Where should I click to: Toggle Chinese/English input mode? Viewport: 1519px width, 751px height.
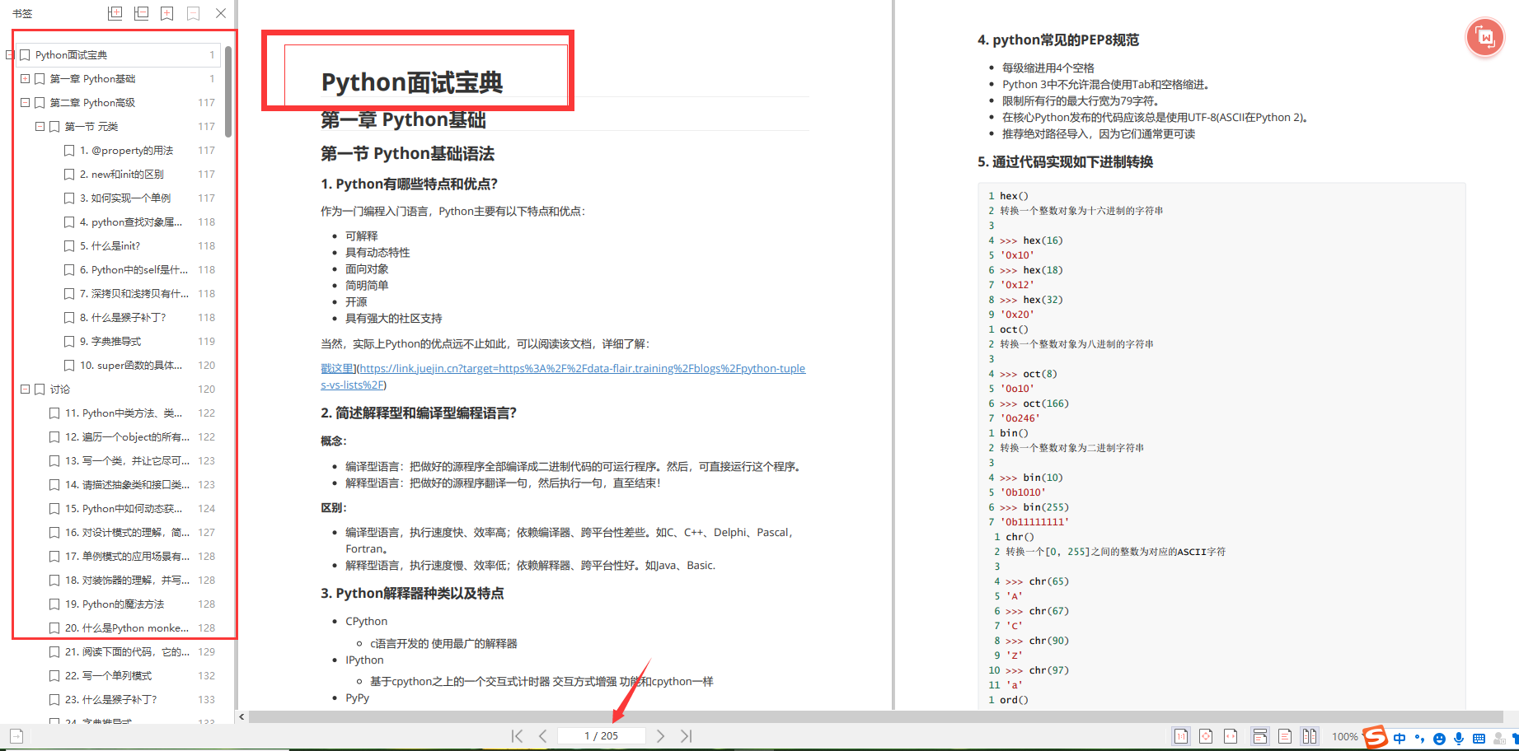tap(1399, 737)
